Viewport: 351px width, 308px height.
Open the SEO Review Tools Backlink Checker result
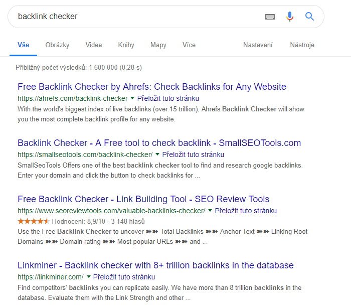click(x=143, y=199)
